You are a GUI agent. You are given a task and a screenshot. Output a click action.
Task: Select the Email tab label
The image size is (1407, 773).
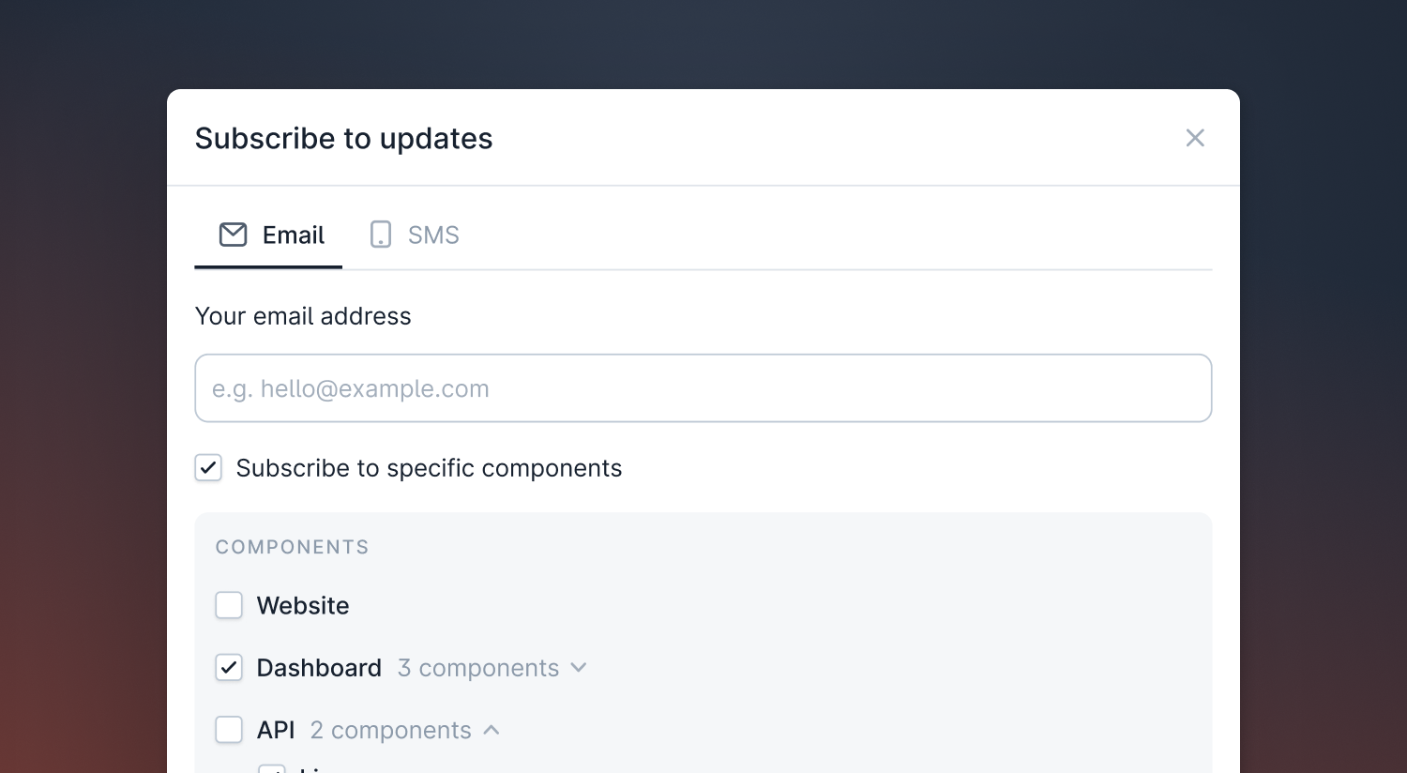coord(293,235)
